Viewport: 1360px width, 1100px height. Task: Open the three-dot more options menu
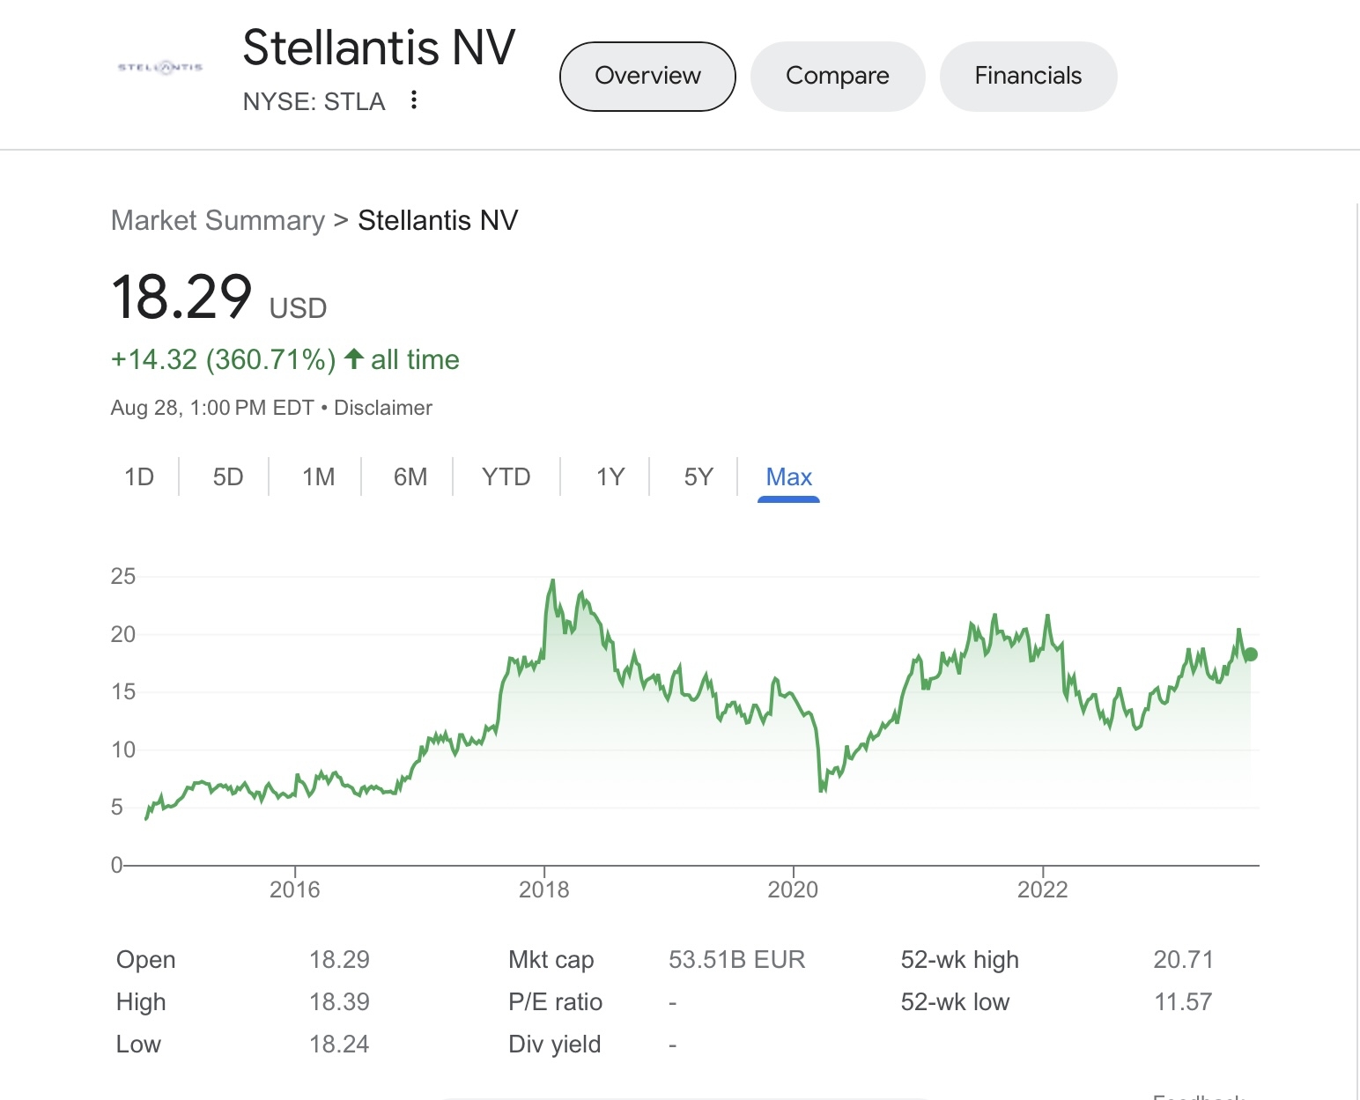pyautogui.click(x=413, y=100)
